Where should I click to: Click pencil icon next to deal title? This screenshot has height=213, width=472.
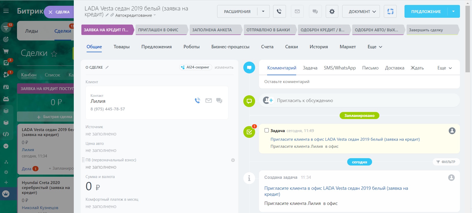tap(107, 15)
